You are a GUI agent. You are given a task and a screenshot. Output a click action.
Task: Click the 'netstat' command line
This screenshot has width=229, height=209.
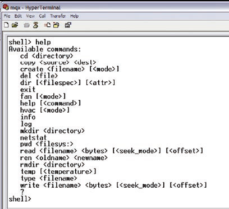(33, 138)
